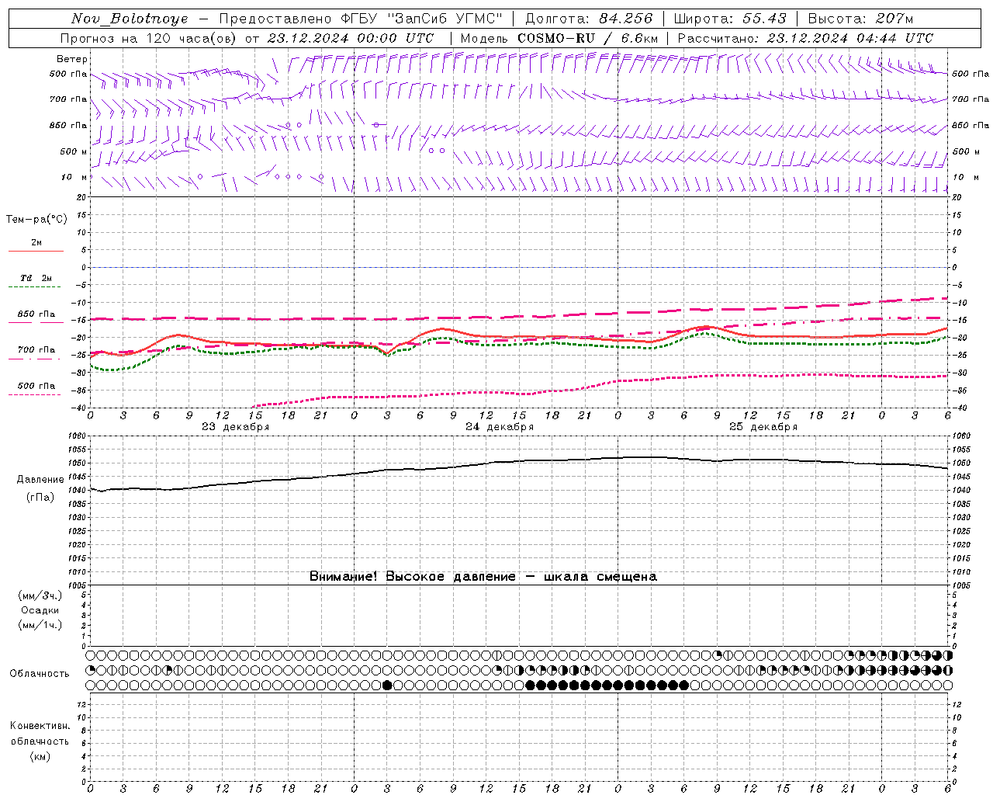Click the 24 декабря date label

coord(500,427)
